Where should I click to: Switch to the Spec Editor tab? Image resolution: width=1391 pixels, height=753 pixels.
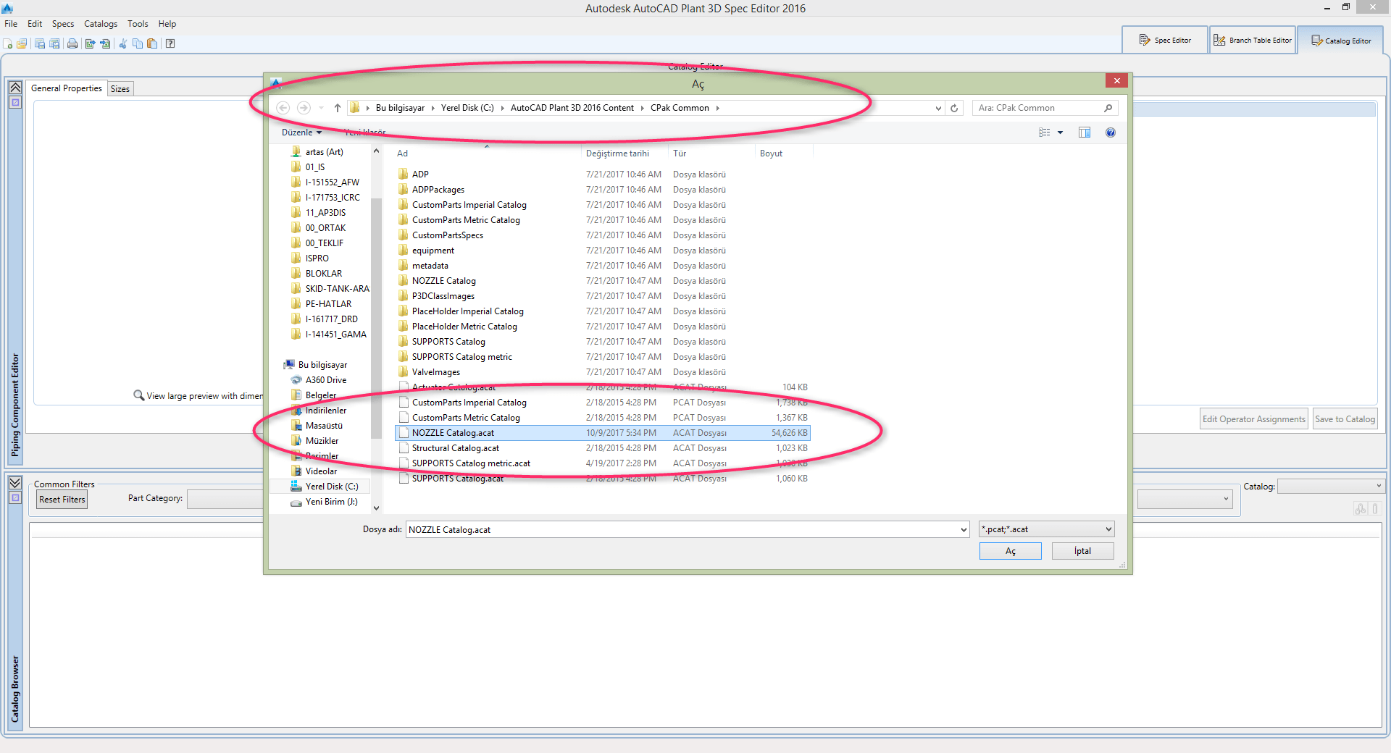[x=1165, y=40]
